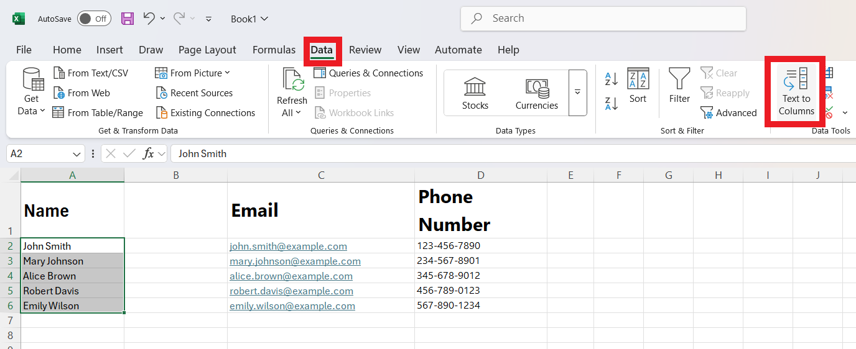Expand the Data Types gallery
Screen dimensions: 856x349
578,93
